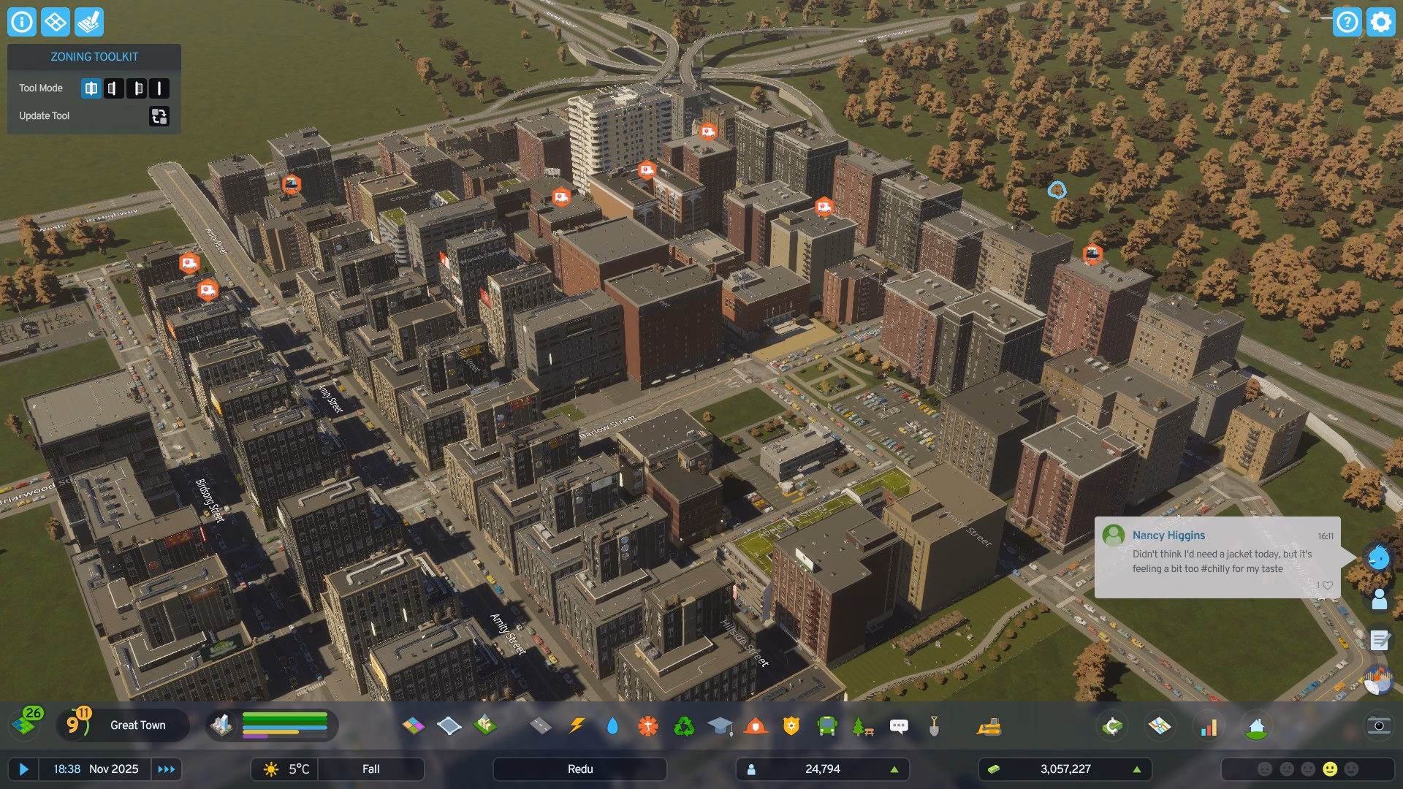
Task: Like Nancy Higgins's chirp with the heart
Action: pos(1326,584)
